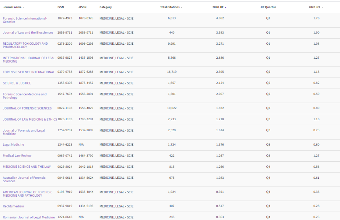This screenshot has height=220, width=340.
Task: Sort by Journal name dropdown arrow
Action: [x=24, y=7]
